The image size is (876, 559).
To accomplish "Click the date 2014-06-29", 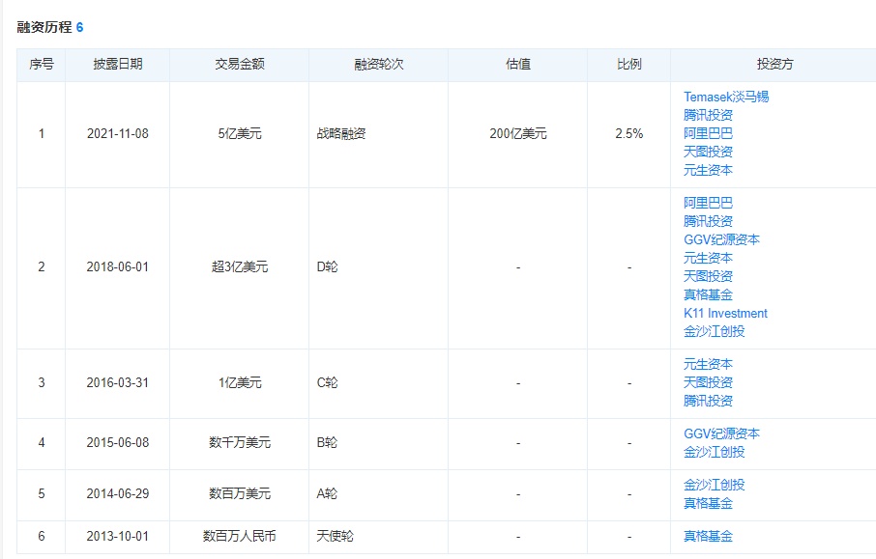I will pos(118,494).
